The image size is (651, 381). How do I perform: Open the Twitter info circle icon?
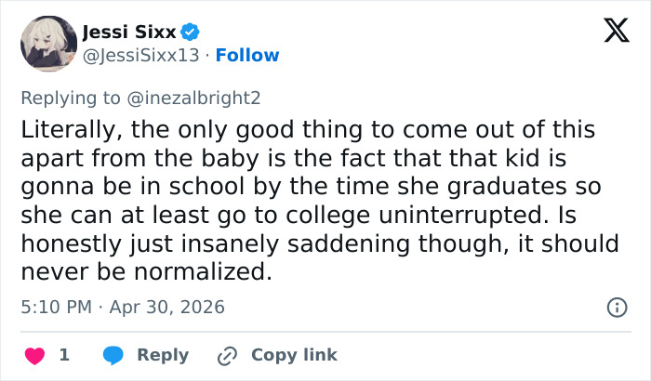(x=616, y=307)
